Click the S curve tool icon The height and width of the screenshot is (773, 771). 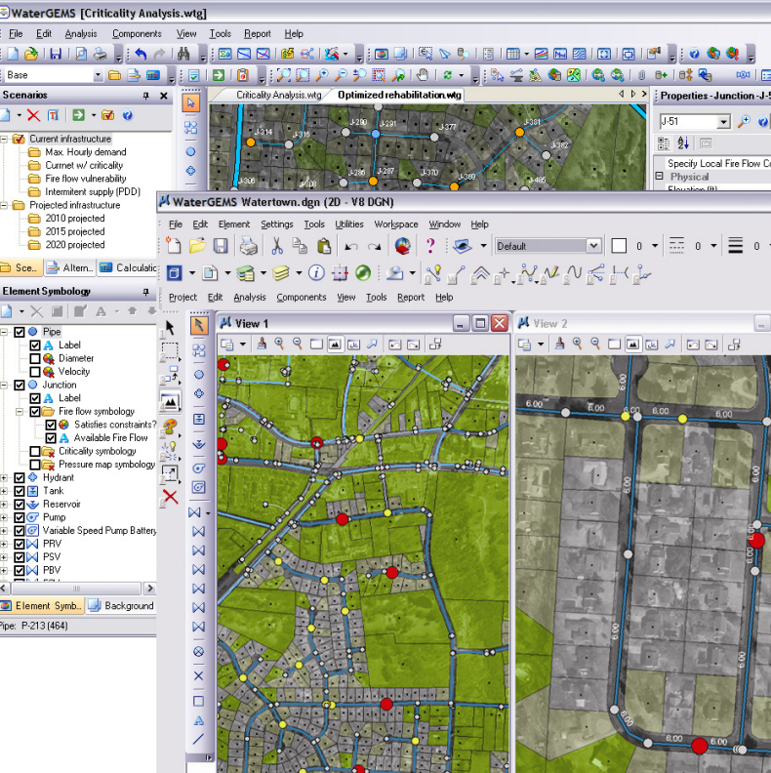coord(573,272)
